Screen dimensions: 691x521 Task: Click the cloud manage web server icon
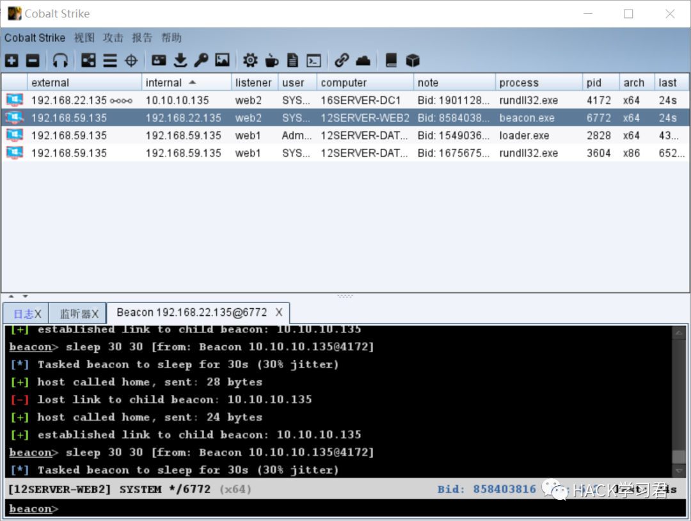pos(363,60)
